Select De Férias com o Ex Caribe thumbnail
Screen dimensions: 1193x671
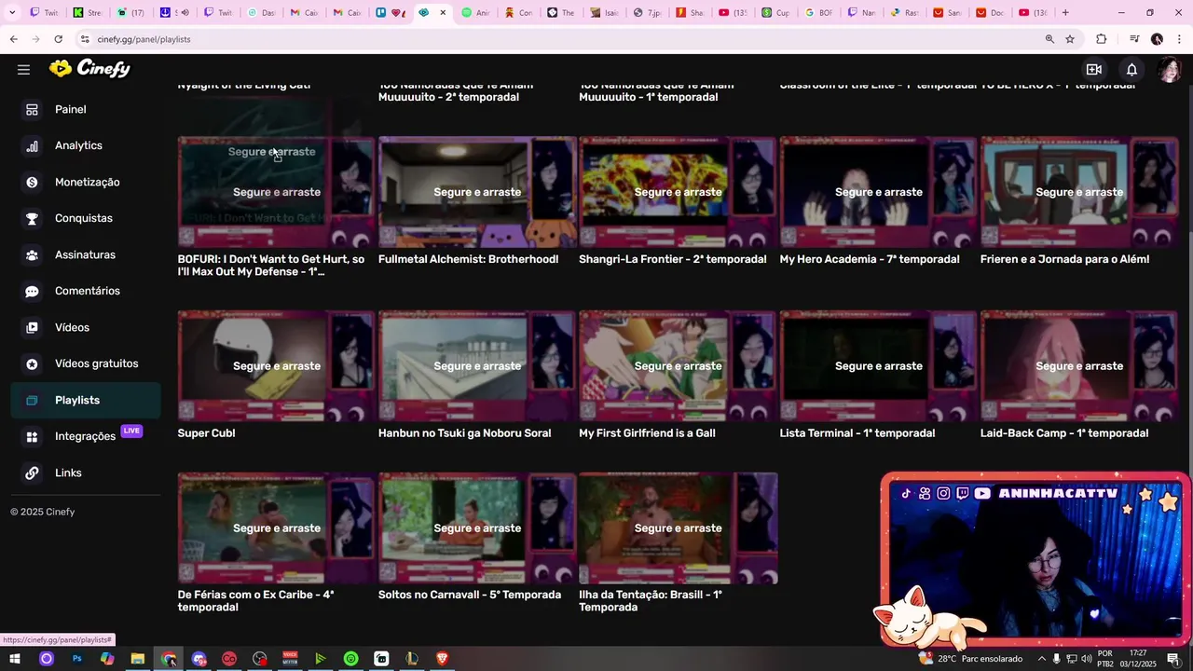click(277, 527)
